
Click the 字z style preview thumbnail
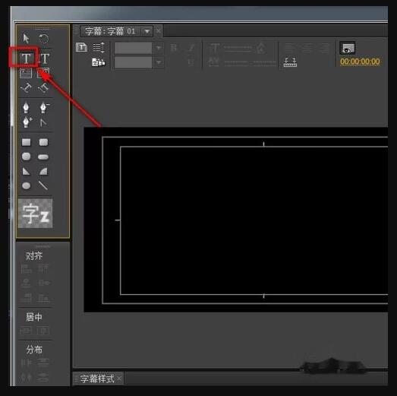pyautogui.click(x=36, y=214)
